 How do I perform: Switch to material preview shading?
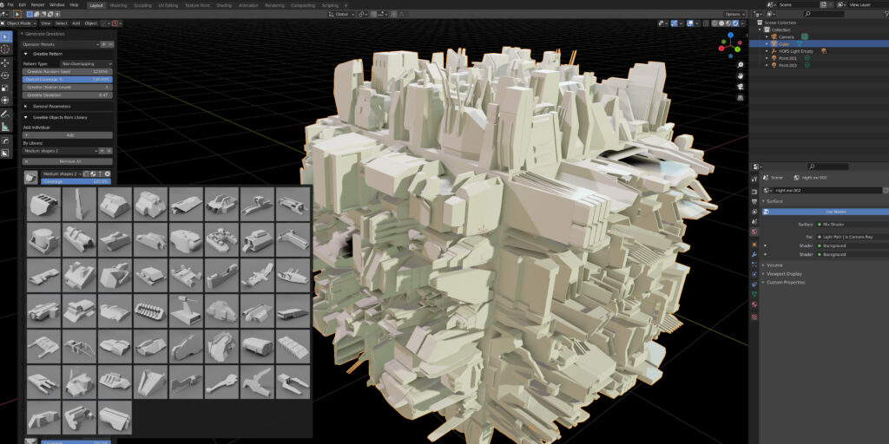(x=728, y=23)
